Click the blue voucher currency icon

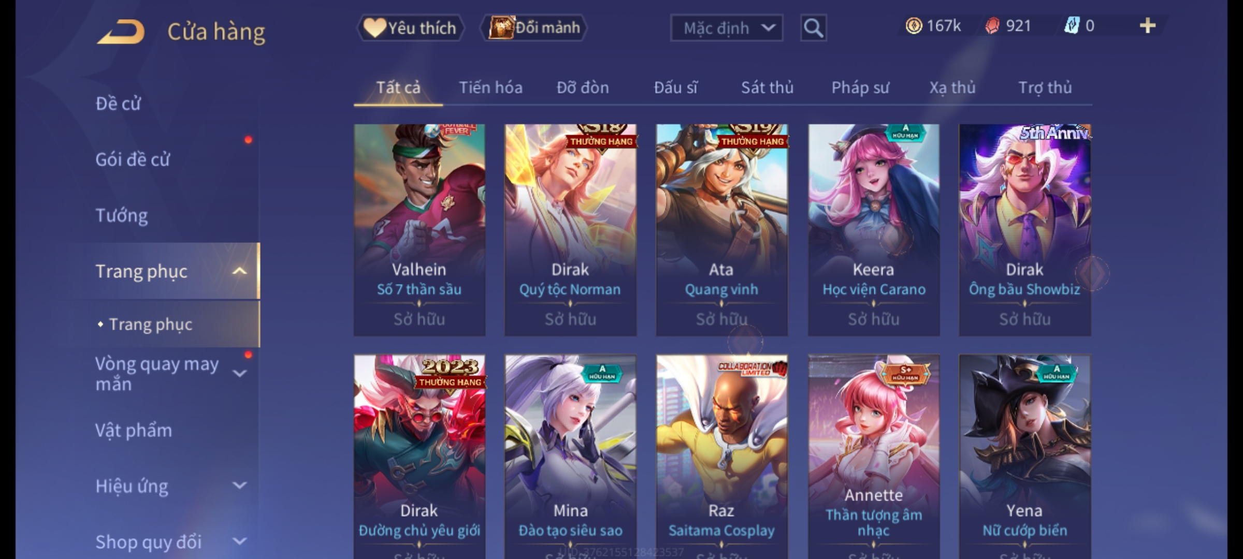pos(1072,26)
